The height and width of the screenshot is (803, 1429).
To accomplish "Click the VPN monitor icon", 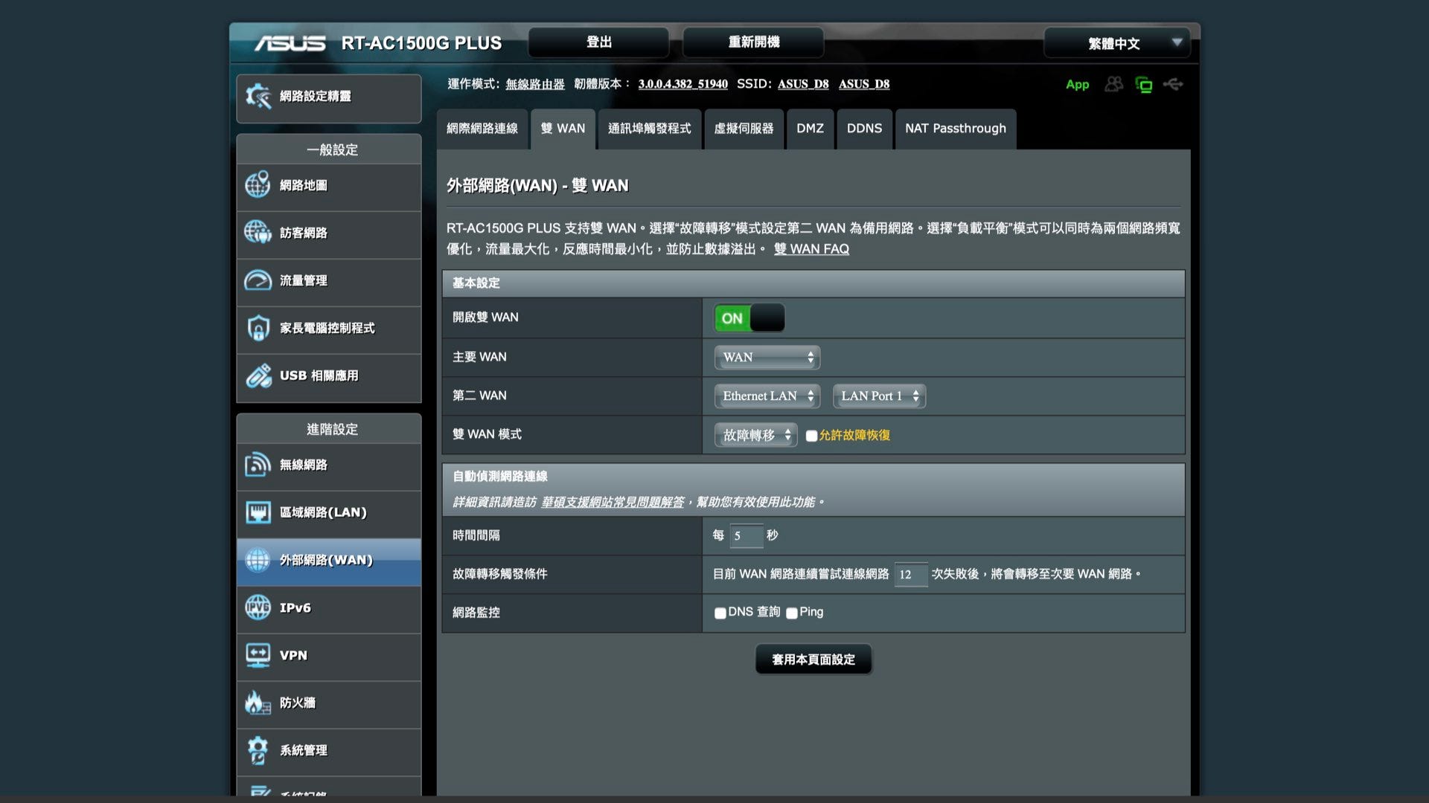I will [258, 655].
